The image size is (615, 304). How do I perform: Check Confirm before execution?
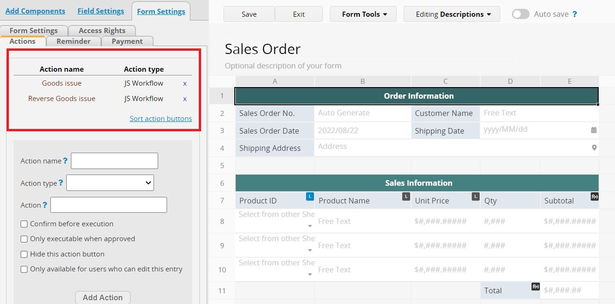[x=24, y=224]
